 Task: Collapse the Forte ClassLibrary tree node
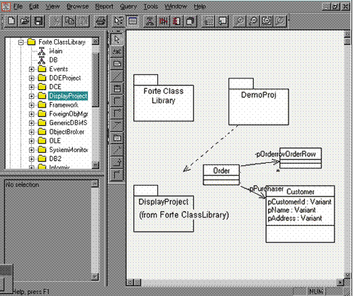(x=21, y=42)
